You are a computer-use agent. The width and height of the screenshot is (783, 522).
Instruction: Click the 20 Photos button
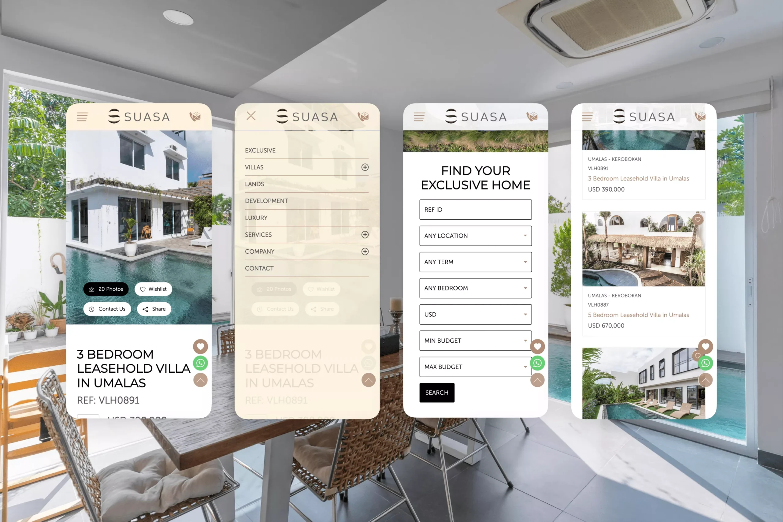(106, 288)
